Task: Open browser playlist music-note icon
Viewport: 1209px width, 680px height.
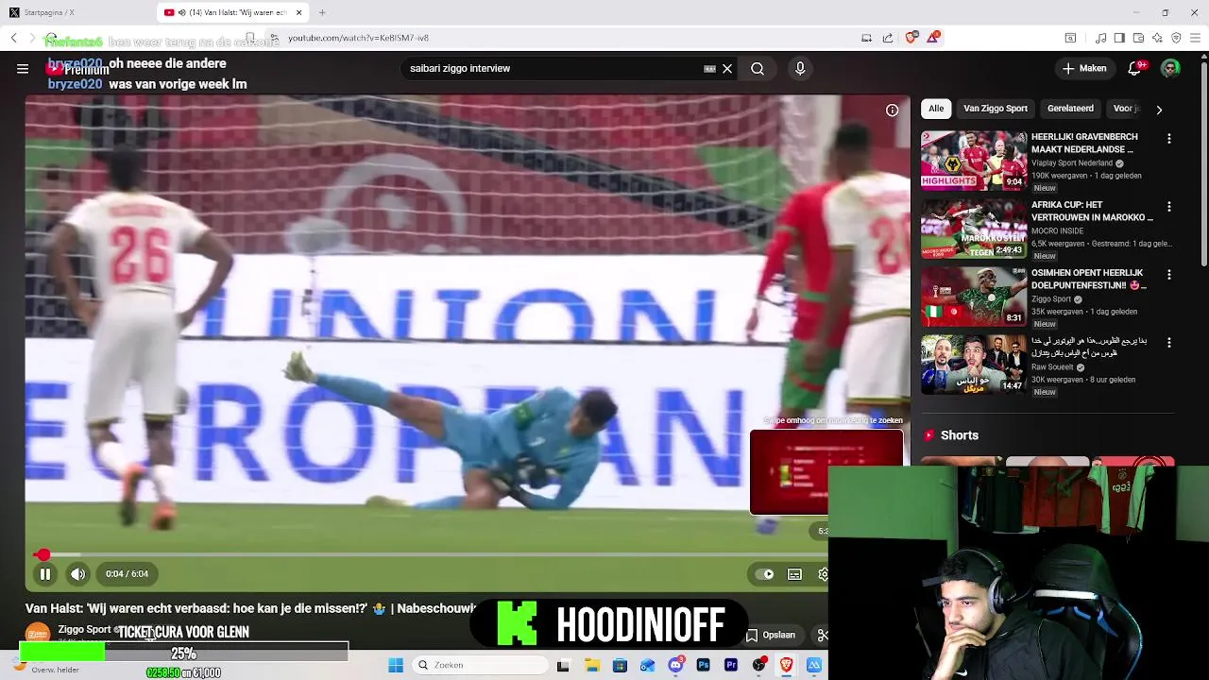Action: pyautogui.click(x=1100, y=38)
